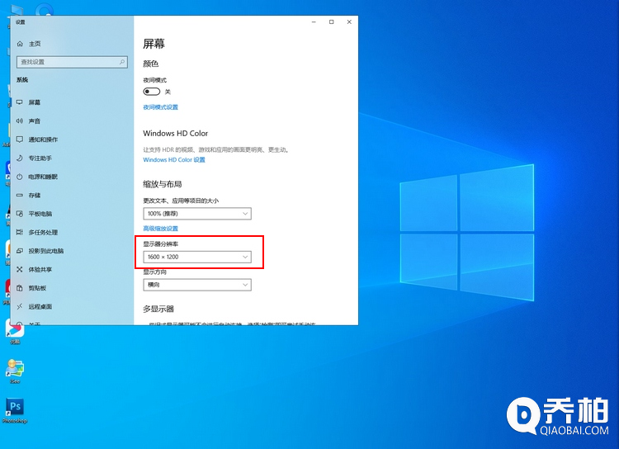
Task: Click the 更改文本、应用等项目的大小 label
Action: [181, 201]
